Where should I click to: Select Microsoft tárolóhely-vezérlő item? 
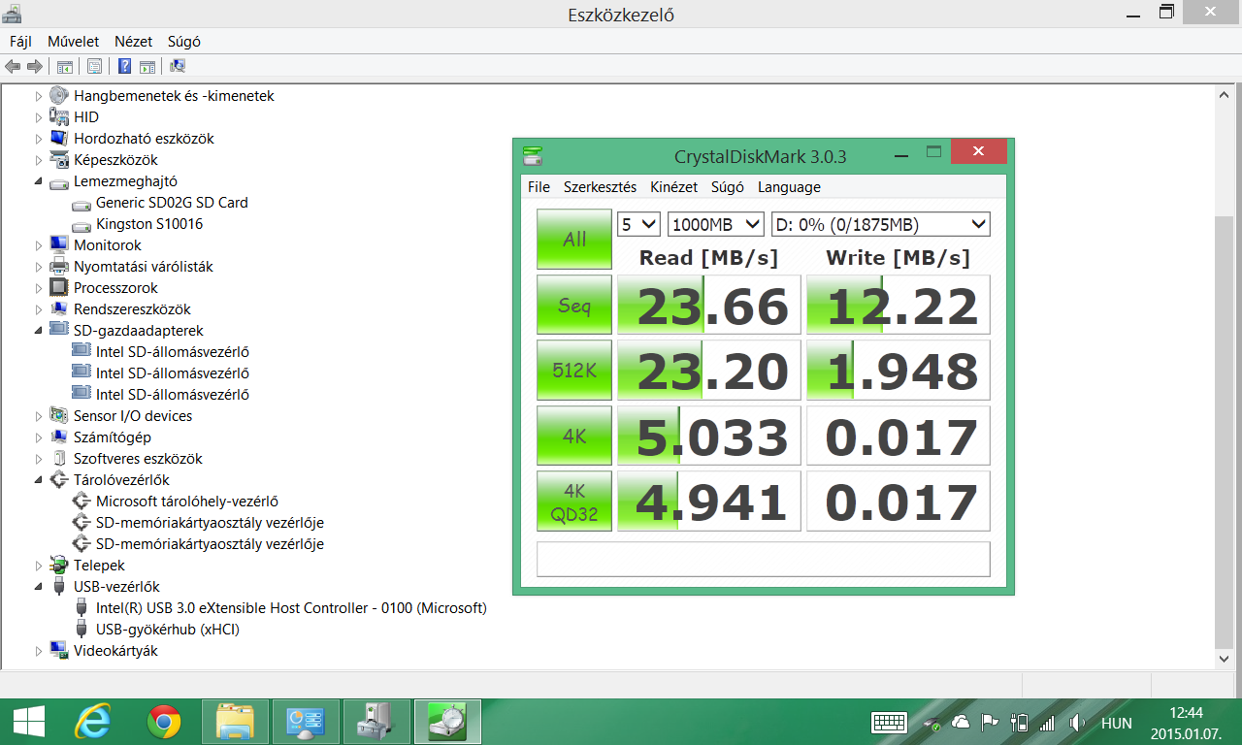coord(187,502)
